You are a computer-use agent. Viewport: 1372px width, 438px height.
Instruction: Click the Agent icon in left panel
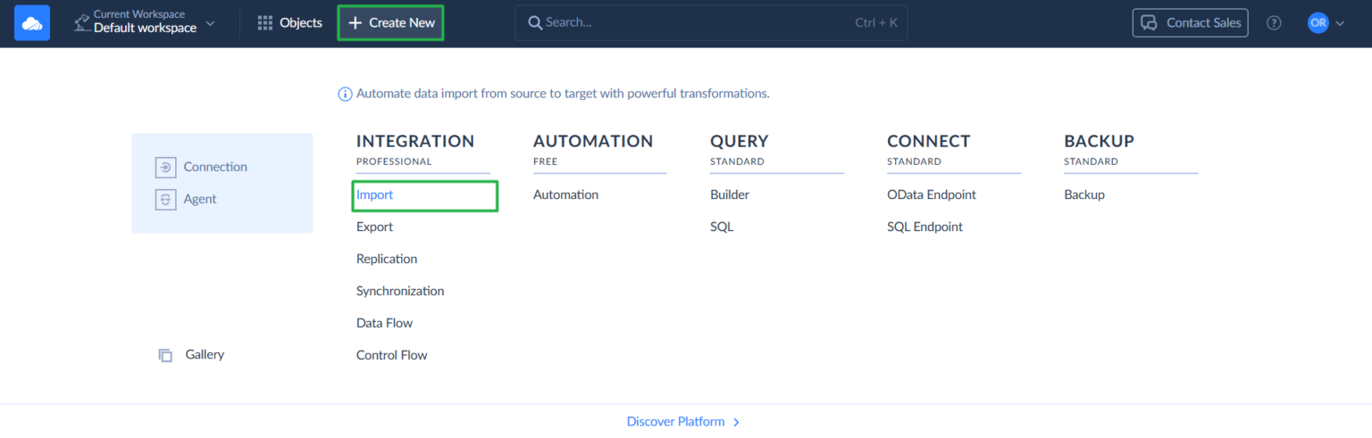coord(165,199)
